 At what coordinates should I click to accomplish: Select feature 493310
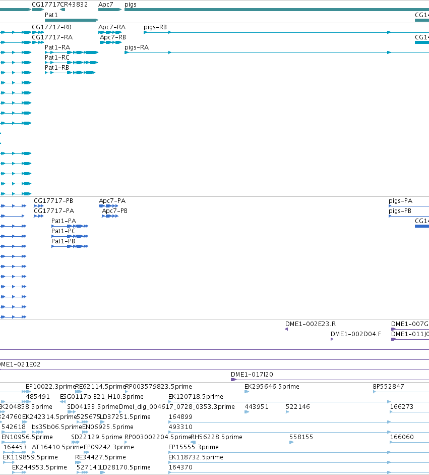click(x=180, y=427)
